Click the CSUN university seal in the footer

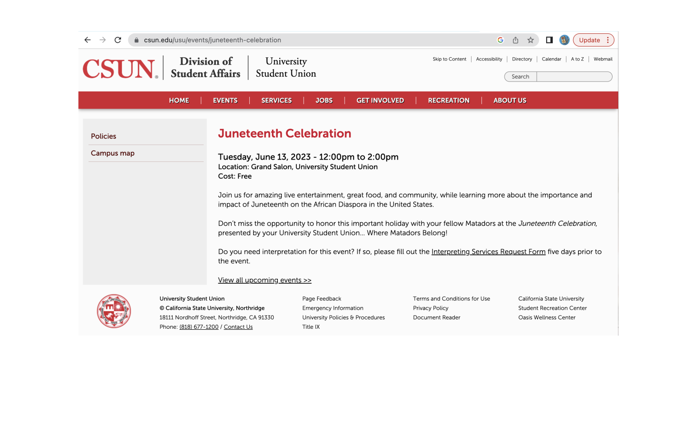point(113,310)
